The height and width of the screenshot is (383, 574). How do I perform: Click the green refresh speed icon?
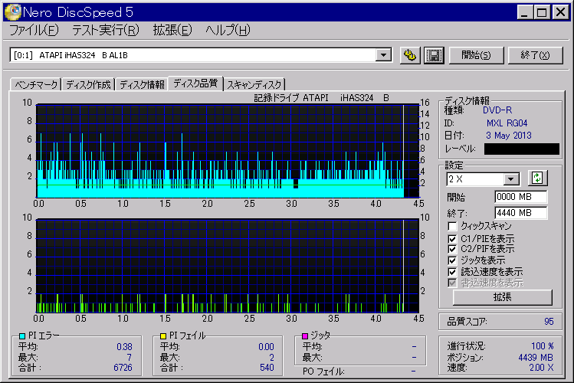(x=537, y=178)
